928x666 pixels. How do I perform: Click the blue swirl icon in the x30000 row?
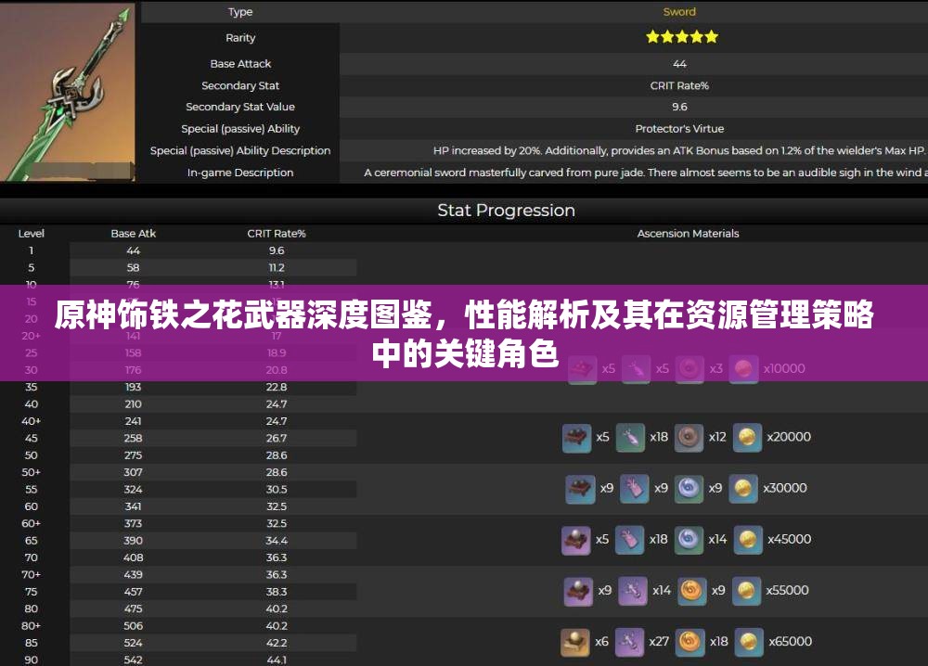click(x=689, y=489)
